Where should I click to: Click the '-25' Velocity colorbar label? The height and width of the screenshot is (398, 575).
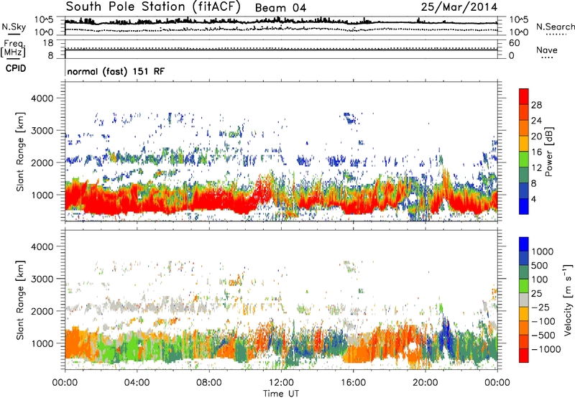pyautogui.click(x=540, y=307)
